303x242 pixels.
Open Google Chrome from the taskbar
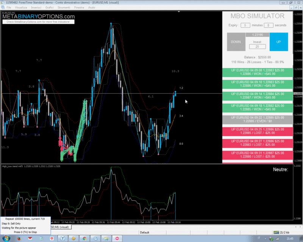click(x=84, y=239)
